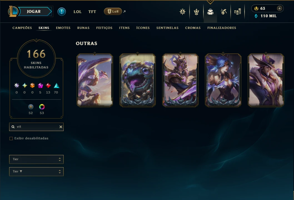Open the blue alert notification icon
The width and height of the screenshot is (294, 200).
(61, 12)
